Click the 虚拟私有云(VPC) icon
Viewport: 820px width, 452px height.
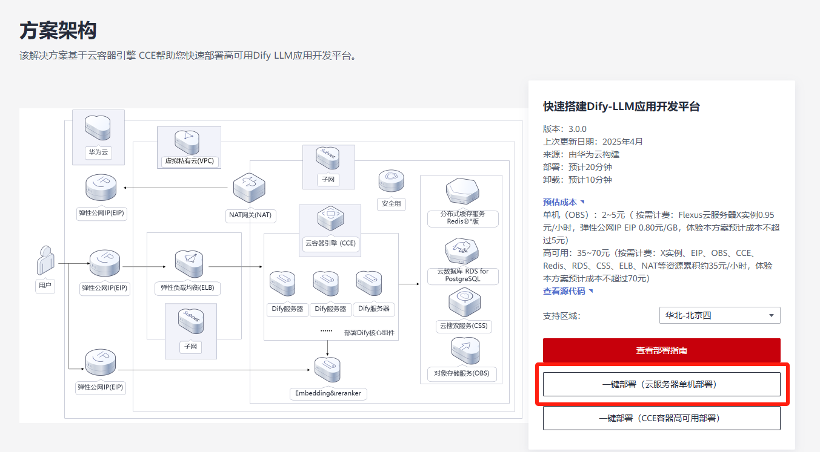[188, 143]
